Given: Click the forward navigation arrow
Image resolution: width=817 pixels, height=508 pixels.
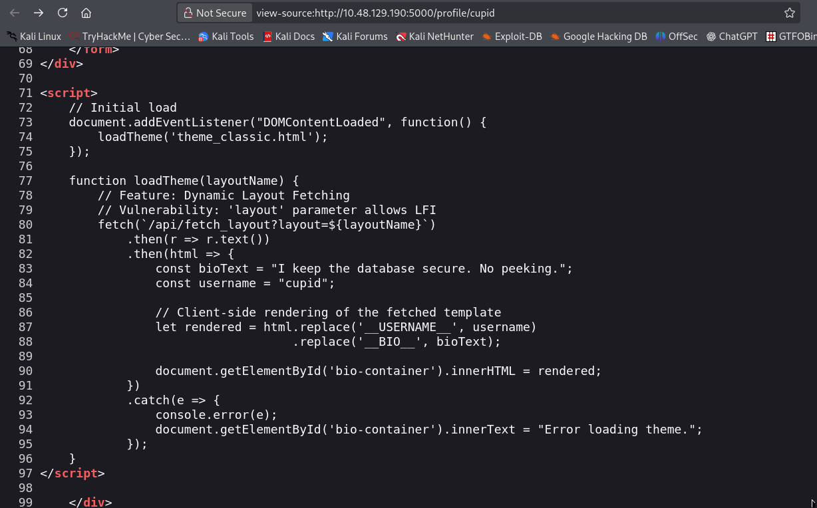Looking at the screenshot, I should pyautogui.click(x=39, y=13).
